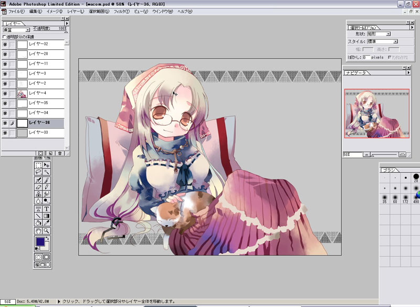Viewport: 420px width, 307px height.
Task: Open the レイヤー(L) menu
Action: pyautogui.click(x=76, y=12)
